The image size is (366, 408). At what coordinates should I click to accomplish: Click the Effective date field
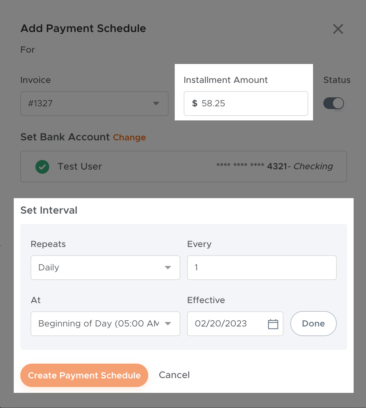(x=227, y=324)
